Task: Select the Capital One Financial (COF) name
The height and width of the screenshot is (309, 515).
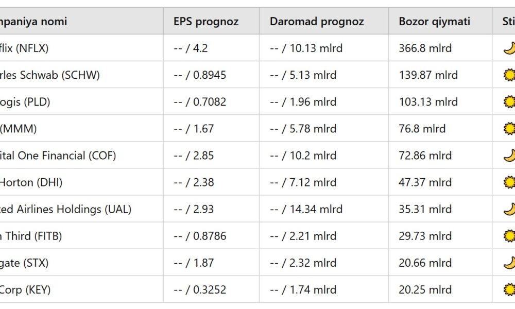Action: coord(58,156)
